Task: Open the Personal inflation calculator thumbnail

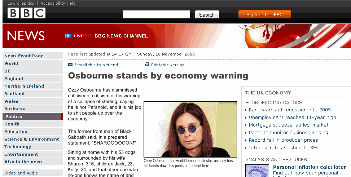Action: point(257,171)
